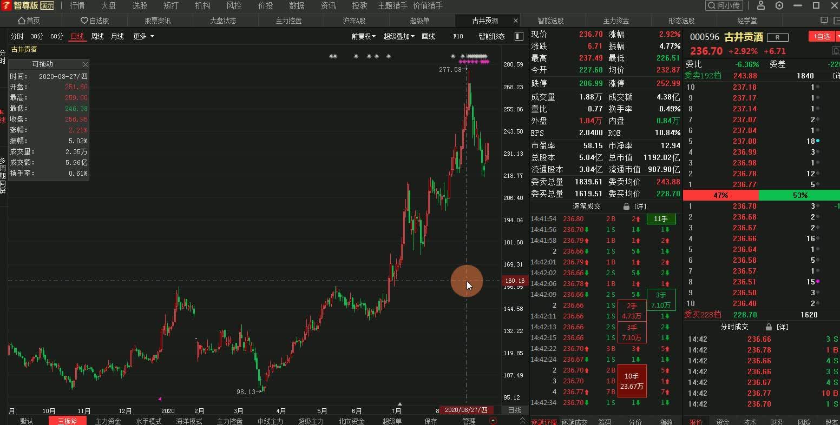Click the 多周期同屏 side label
This screenshot has width=840, height=425.
(x=3, y=176)
